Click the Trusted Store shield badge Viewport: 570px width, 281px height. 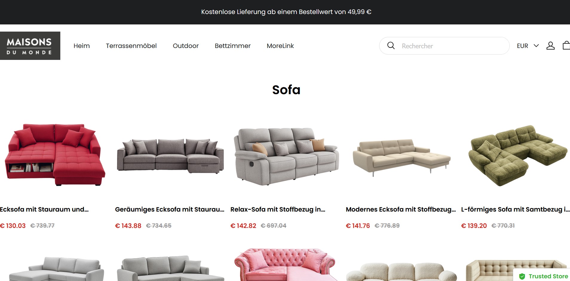[544, 276]
